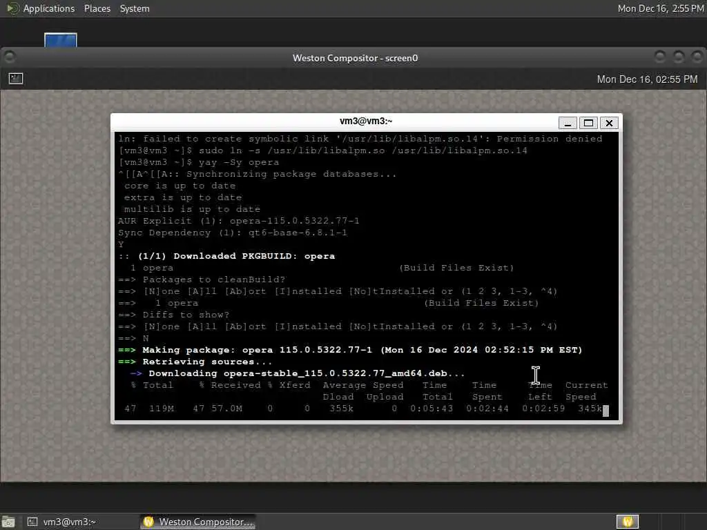
Task: Click the Weston panel clock 02:55 PM
Action: click(x=647, y=79)
